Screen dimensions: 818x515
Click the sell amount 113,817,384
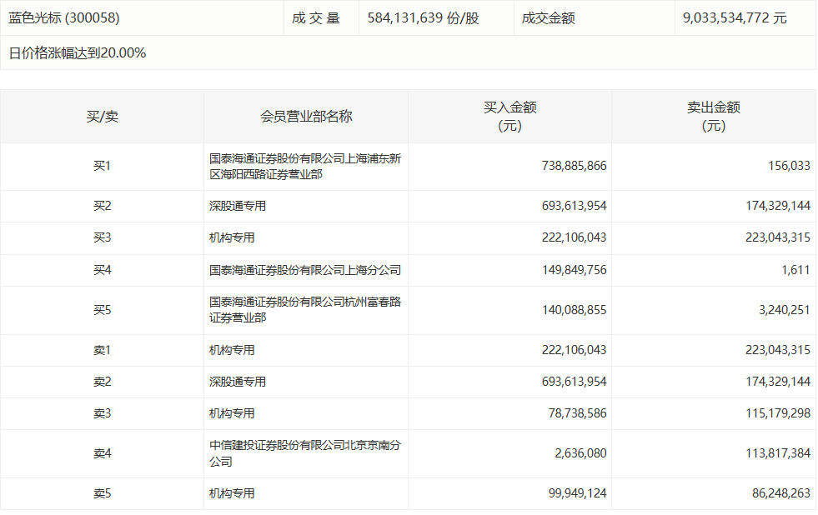coord(774,453)
